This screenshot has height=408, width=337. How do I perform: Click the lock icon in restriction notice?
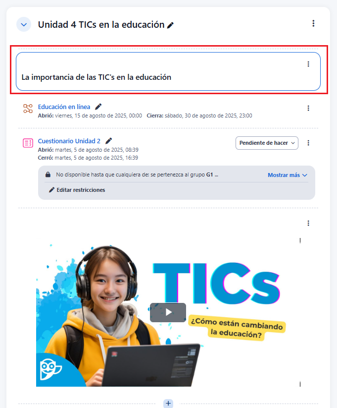point(48,175)
